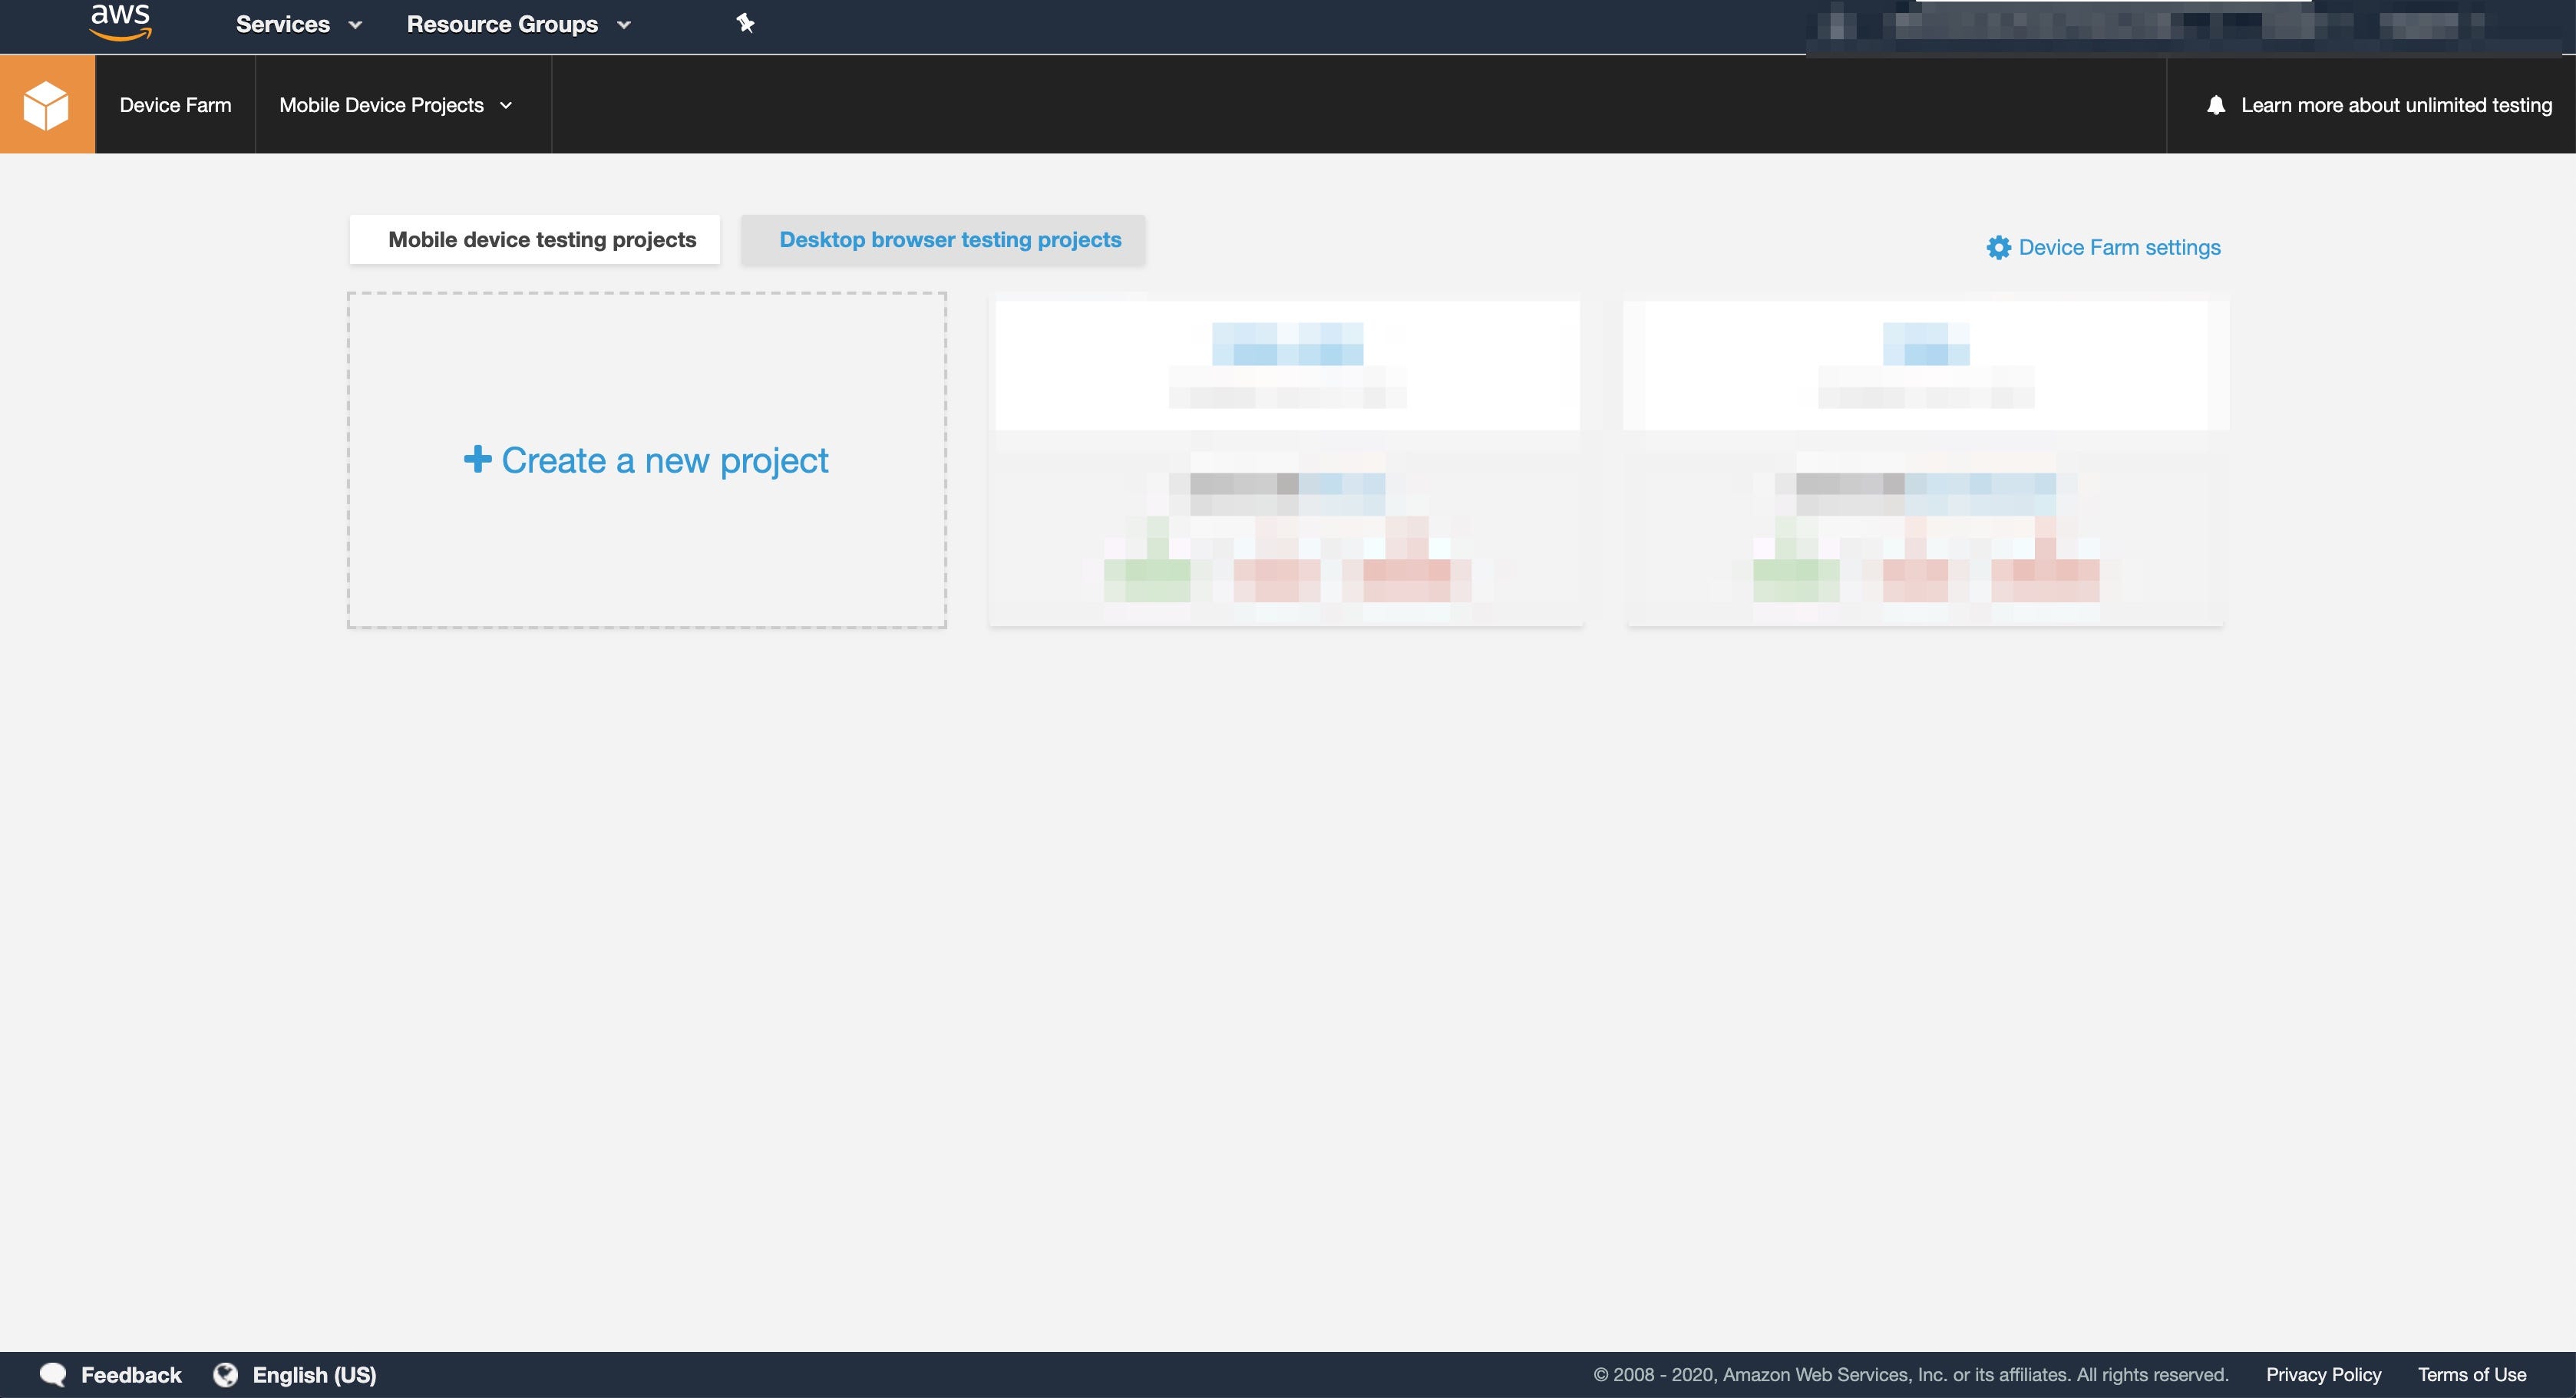Screen dimensions: 2576x1398
Task: Click the orange Device Farm cube icon
Action: pyautogui.click(x=47, y=105)
